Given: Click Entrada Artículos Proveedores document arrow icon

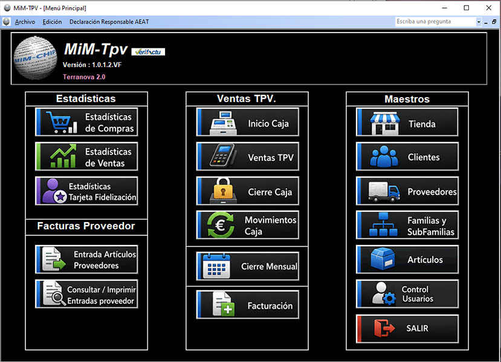Looking at the screenshot, I should (x=54, y=259).
